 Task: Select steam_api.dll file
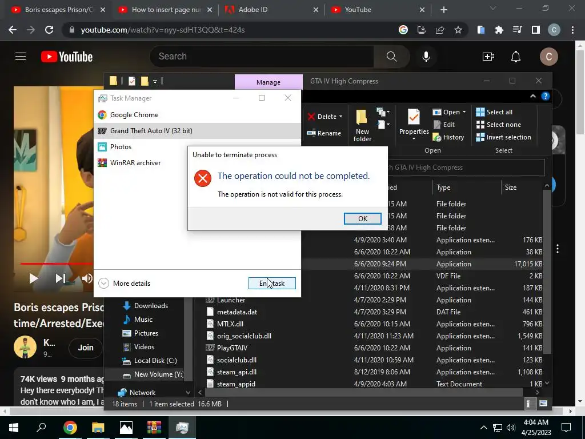pos(231,372)
